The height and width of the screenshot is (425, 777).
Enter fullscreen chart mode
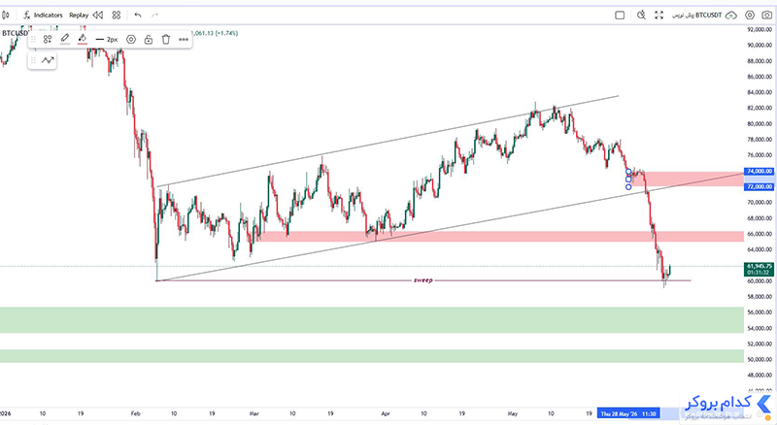(659, 16)
